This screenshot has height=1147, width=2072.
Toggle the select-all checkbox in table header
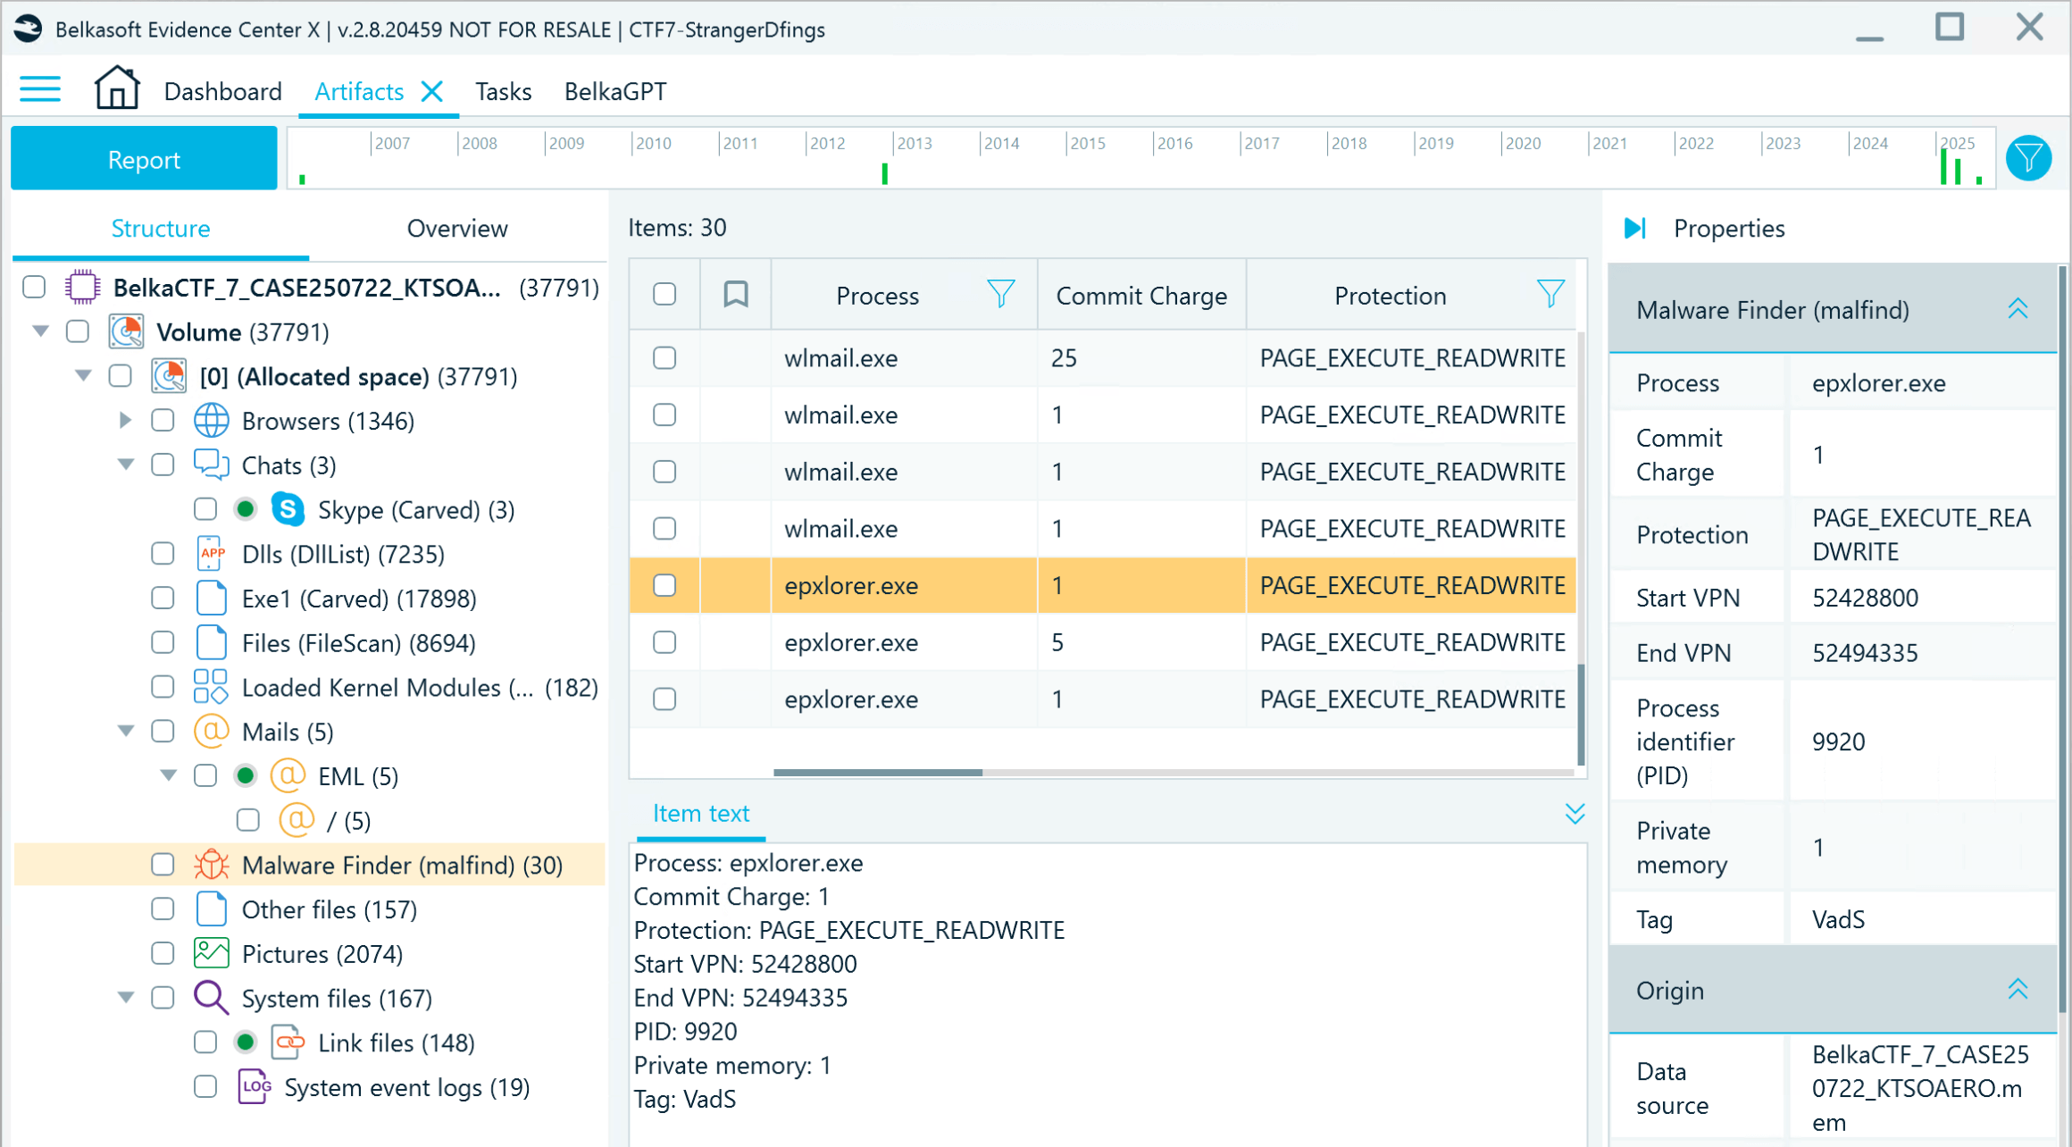(664, 294)
